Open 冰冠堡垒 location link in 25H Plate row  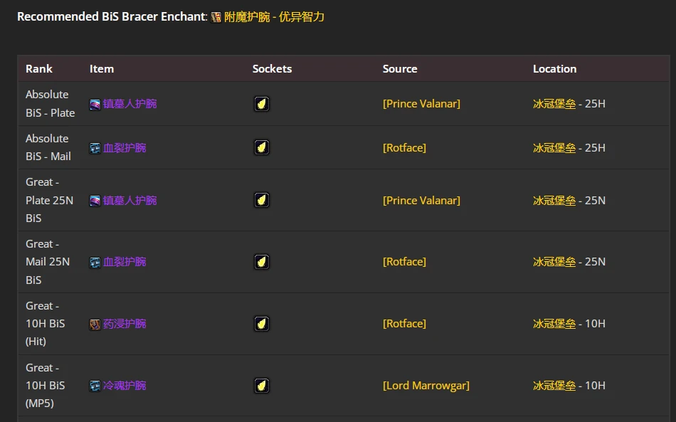point(554,104)
